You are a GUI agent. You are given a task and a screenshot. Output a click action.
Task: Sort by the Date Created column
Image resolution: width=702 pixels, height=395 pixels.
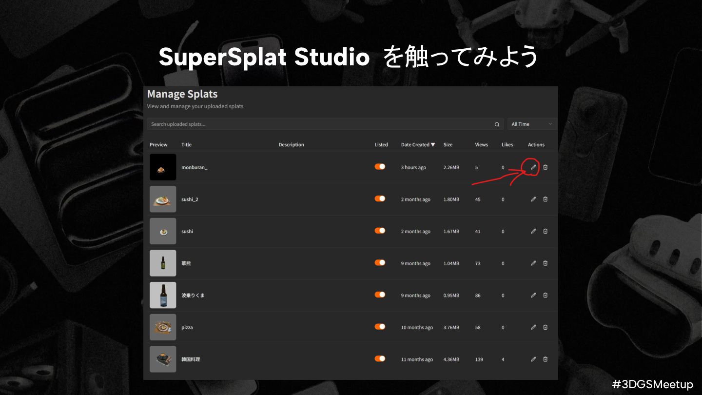pyautogui.click(x=418, y=145)
